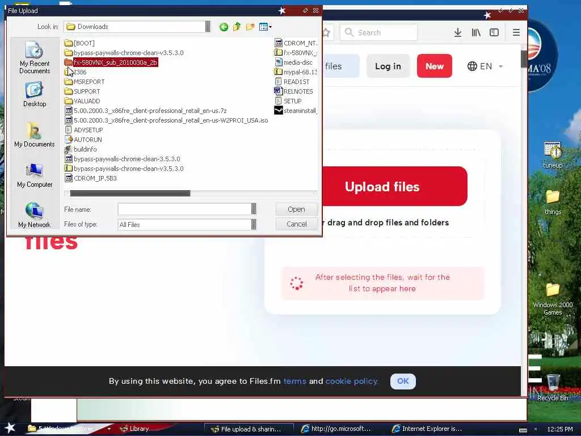Select the CDROM_NT file
The height and width of the screenshot is (436, 581).
(296, 43)
